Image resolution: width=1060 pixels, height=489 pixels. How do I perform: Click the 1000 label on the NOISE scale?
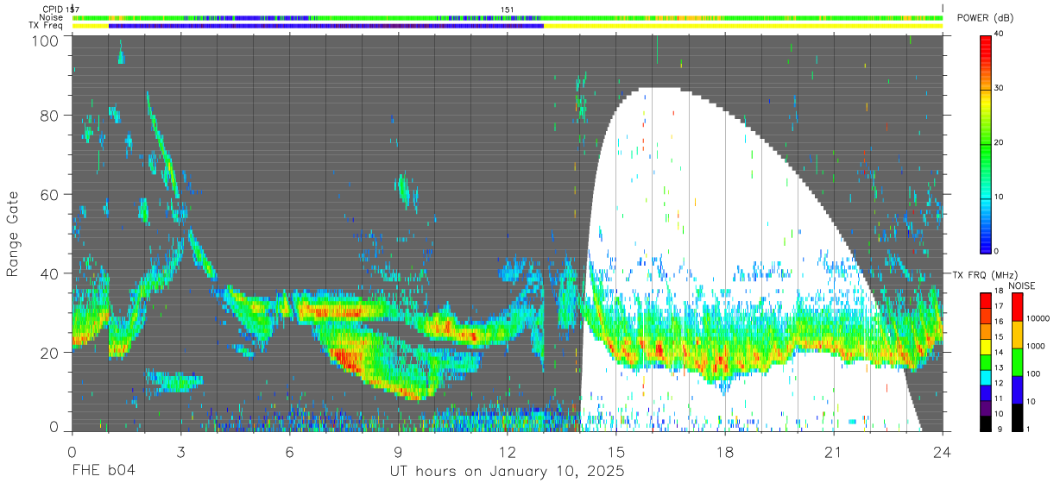[1036, 347]
